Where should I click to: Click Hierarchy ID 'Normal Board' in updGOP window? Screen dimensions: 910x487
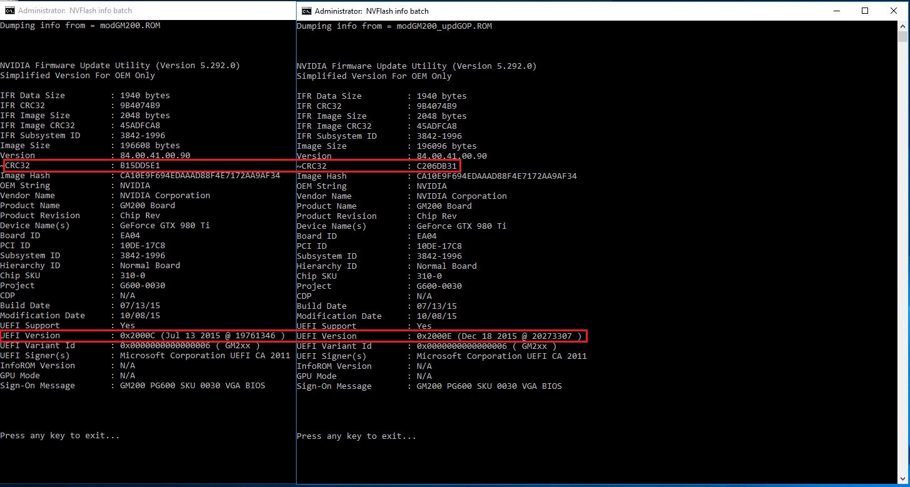pos(447,266)
